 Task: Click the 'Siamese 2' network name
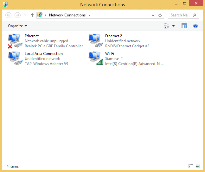click(x=114, y=59)
